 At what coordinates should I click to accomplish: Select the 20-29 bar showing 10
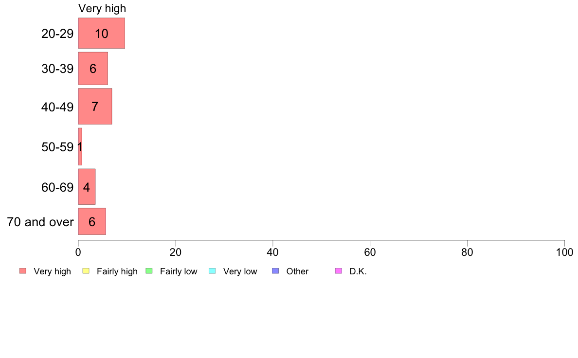pos(102,33)
